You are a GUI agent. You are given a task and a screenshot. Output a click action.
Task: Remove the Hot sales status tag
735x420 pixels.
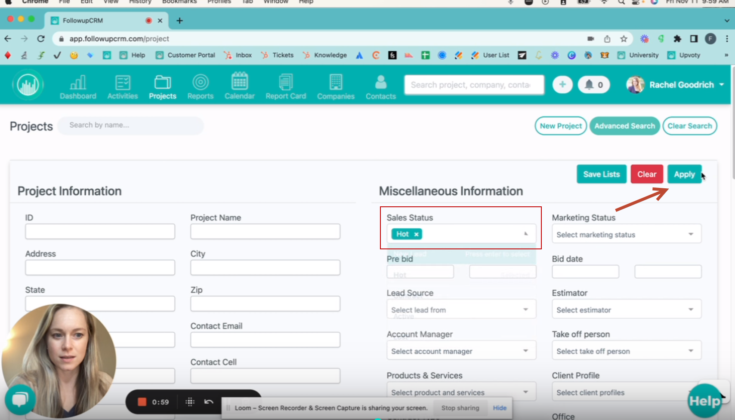point(416,234)
